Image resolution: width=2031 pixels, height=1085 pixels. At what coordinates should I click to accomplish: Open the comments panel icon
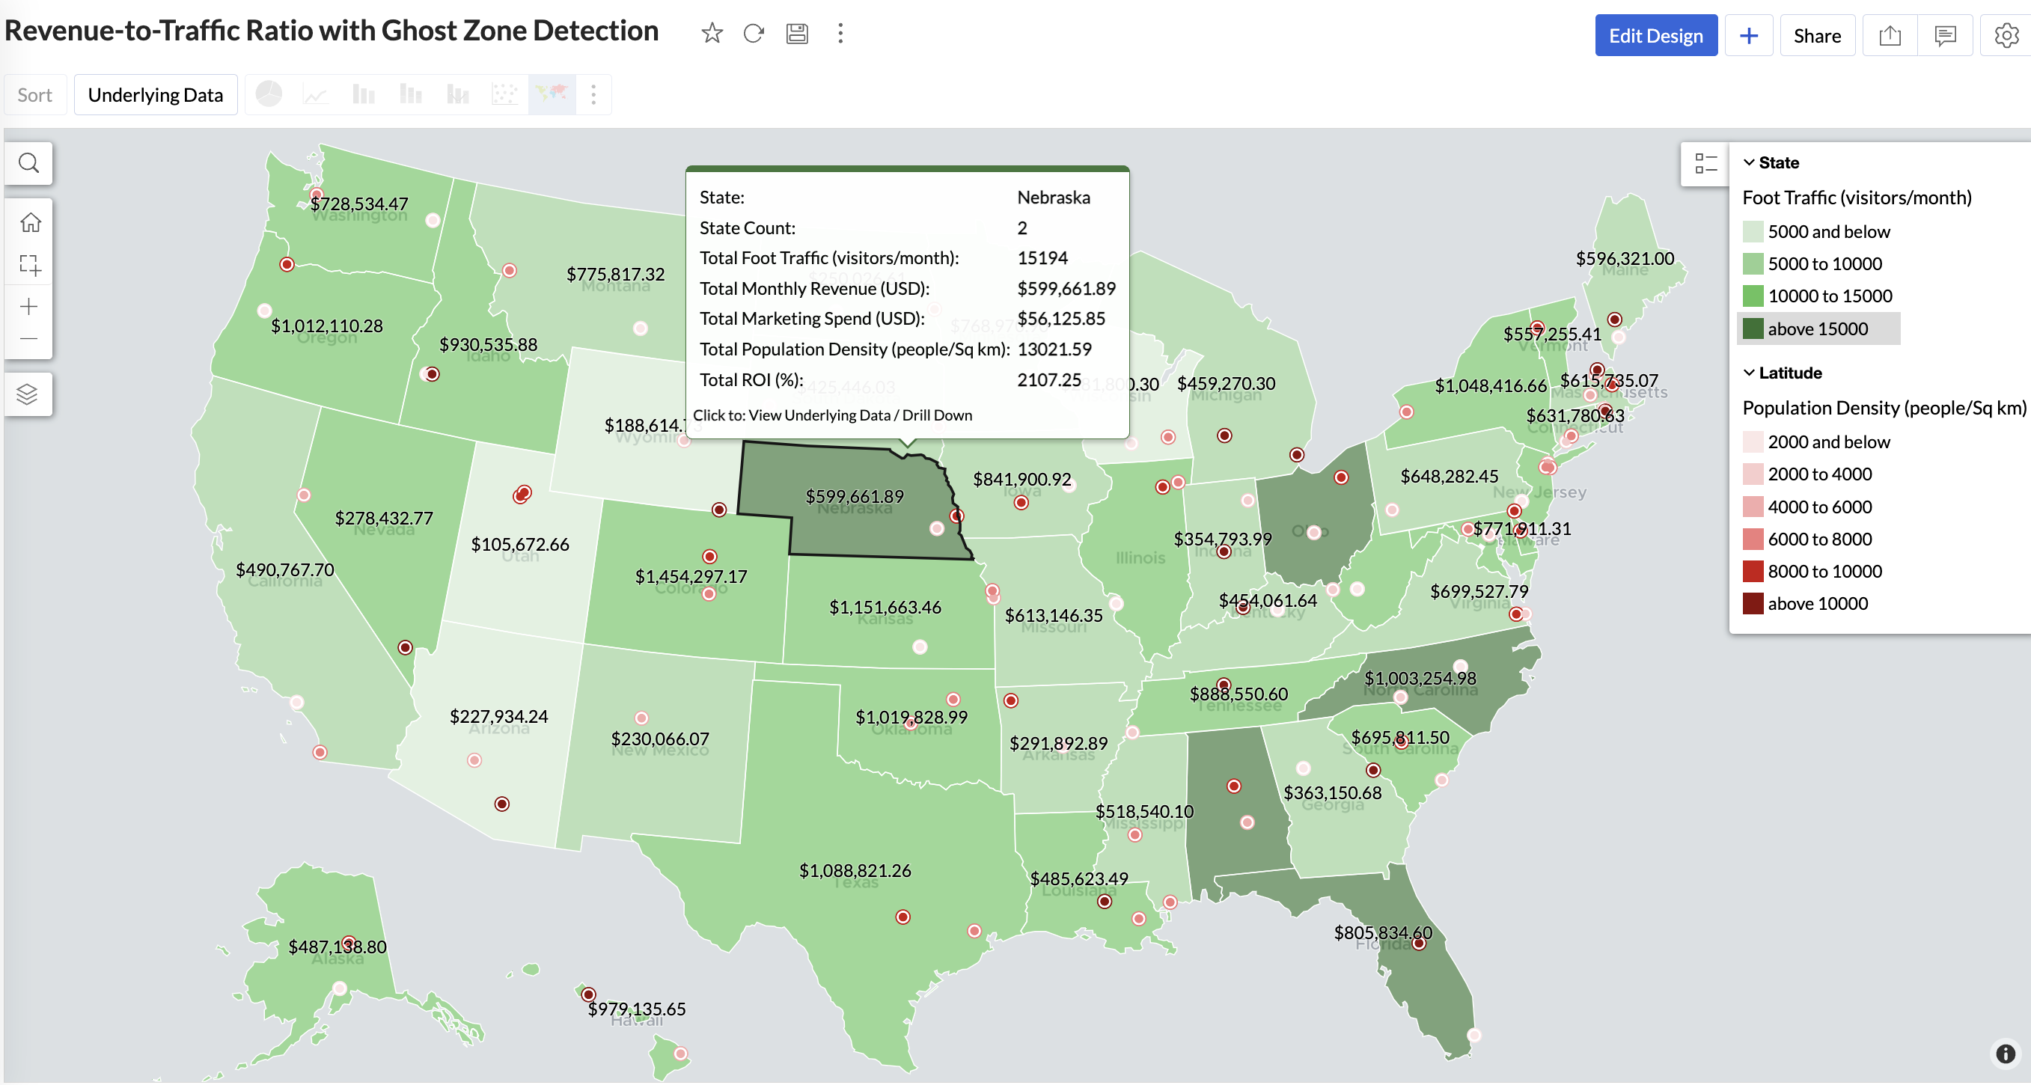click(1945, 35)
